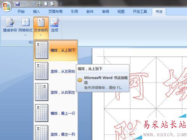Click thumbnail icon beside 竖排，从右到左
The height and width of the screenshot is (140, 187).
[42, 92]
